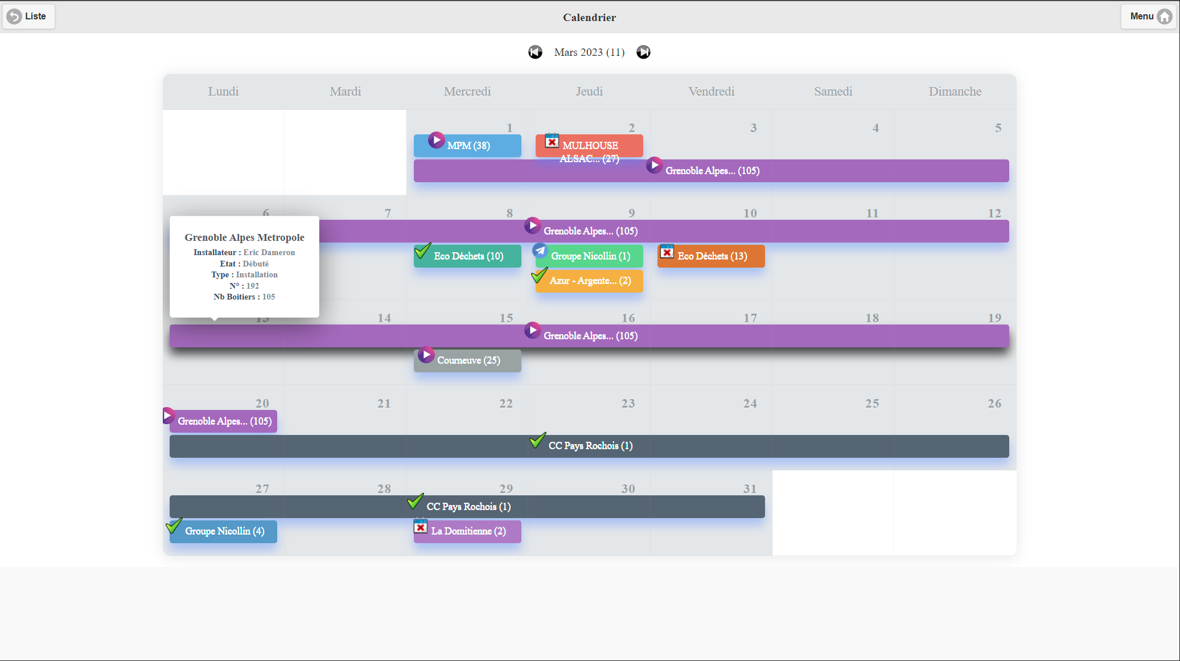Return to Liste view
The image size is (1180, 661).
28,17
